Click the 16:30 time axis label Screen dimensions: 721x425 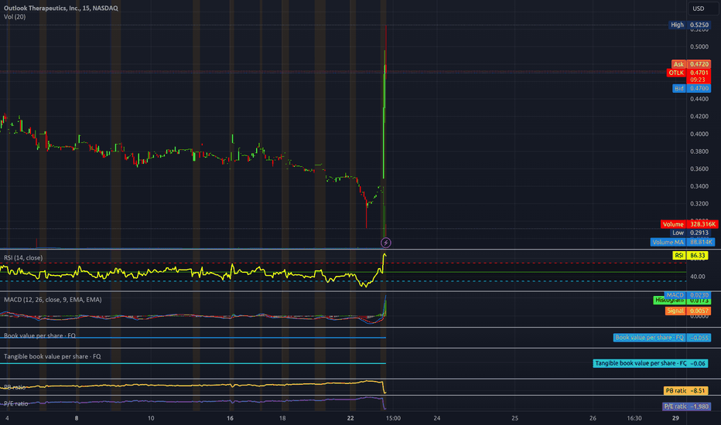pos(634,418)
